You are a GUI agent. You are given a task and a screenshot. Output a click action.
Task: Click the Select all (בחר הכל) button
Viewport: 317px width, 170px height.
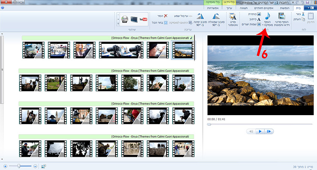pos(160,22)
